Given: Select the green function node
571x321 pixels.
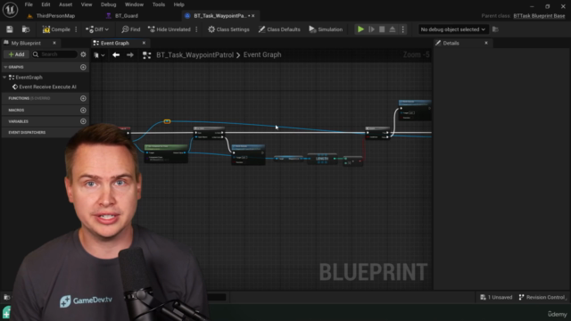Looking at the screenshot, I should [x=166, y=153].
